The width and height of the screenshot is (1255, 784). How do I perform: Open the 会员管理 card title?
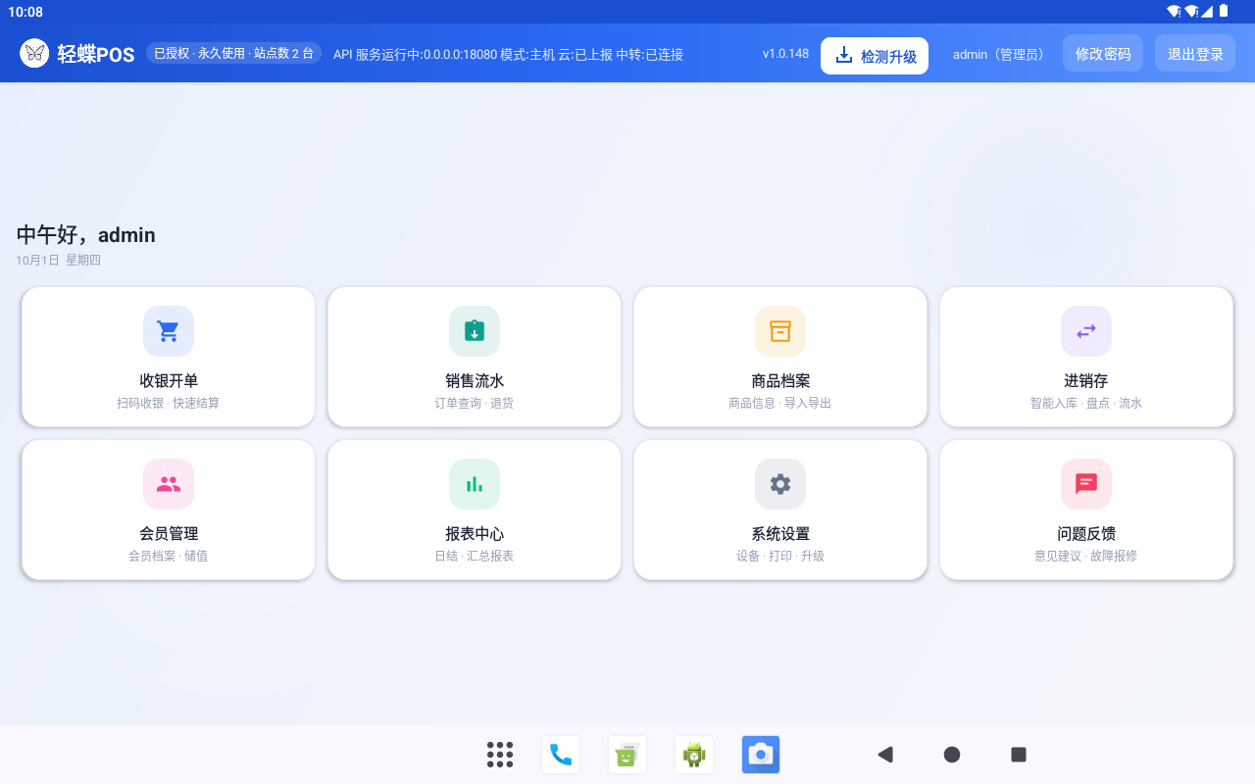tap(169, 534)
